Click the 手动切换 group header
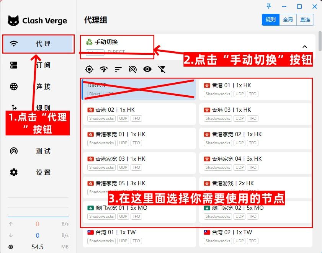The image size is (322, 253). [198, 47]
